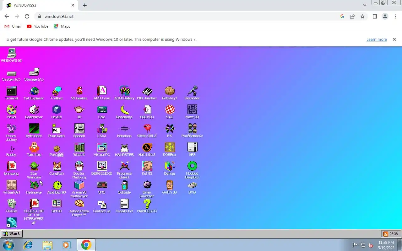Reload the page in Chrome

click(x=27, y=16)
